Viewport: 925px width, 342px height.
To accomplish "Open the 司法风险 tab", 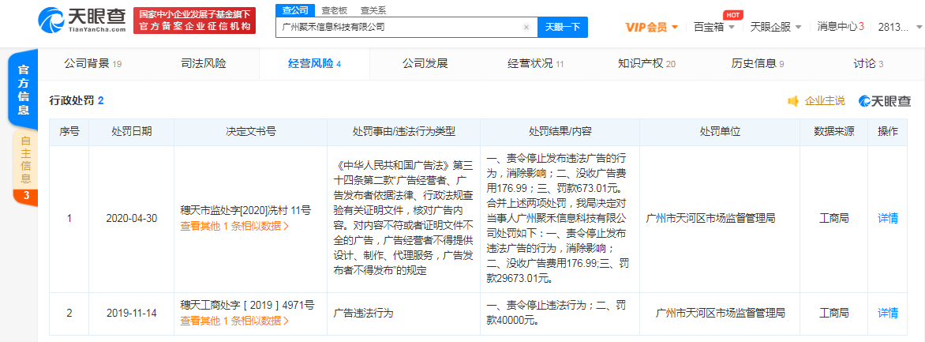I will [x=204, y=64].
